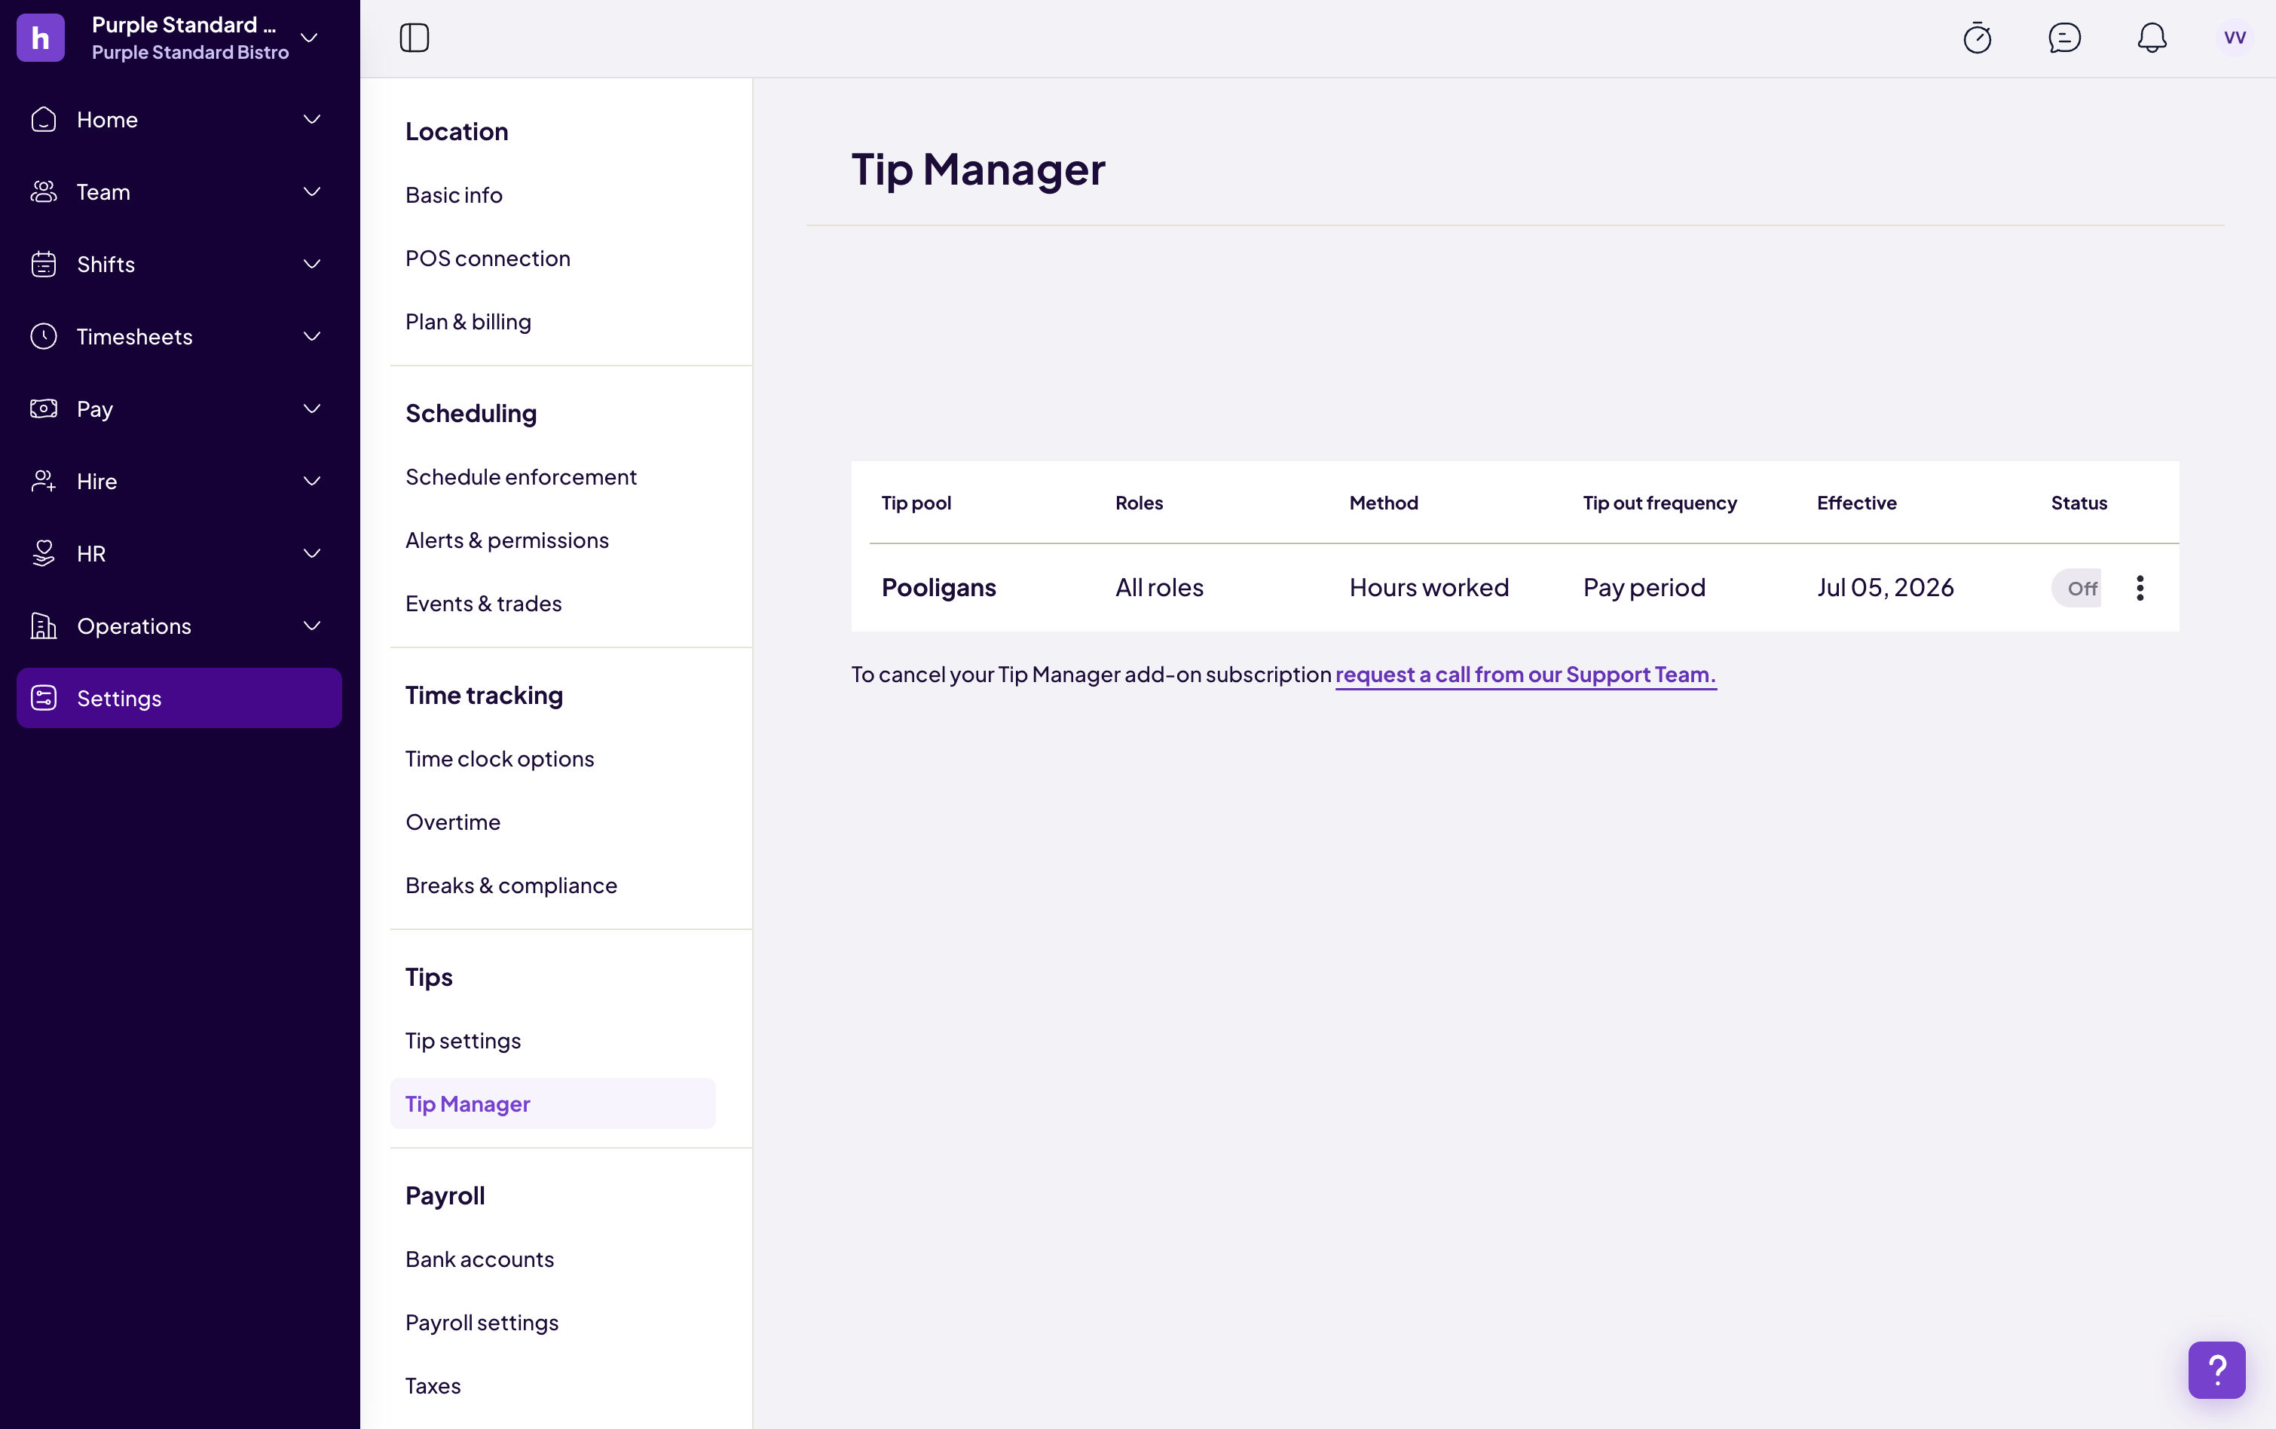Screen dimensions: 2276x1429
Task: Toggle the sidebar collapse panel icon
Action: 414,38
